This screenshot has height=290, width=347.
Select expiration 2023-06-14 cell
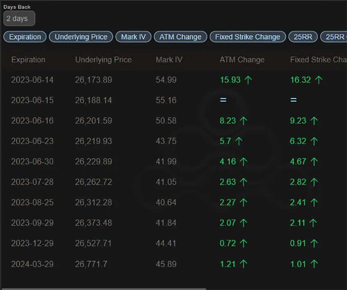pos(32,80)
